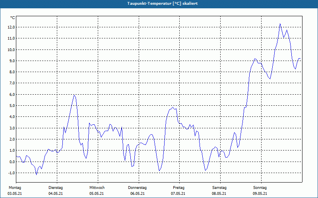Click the Samstag day label

tap(219, 188)
